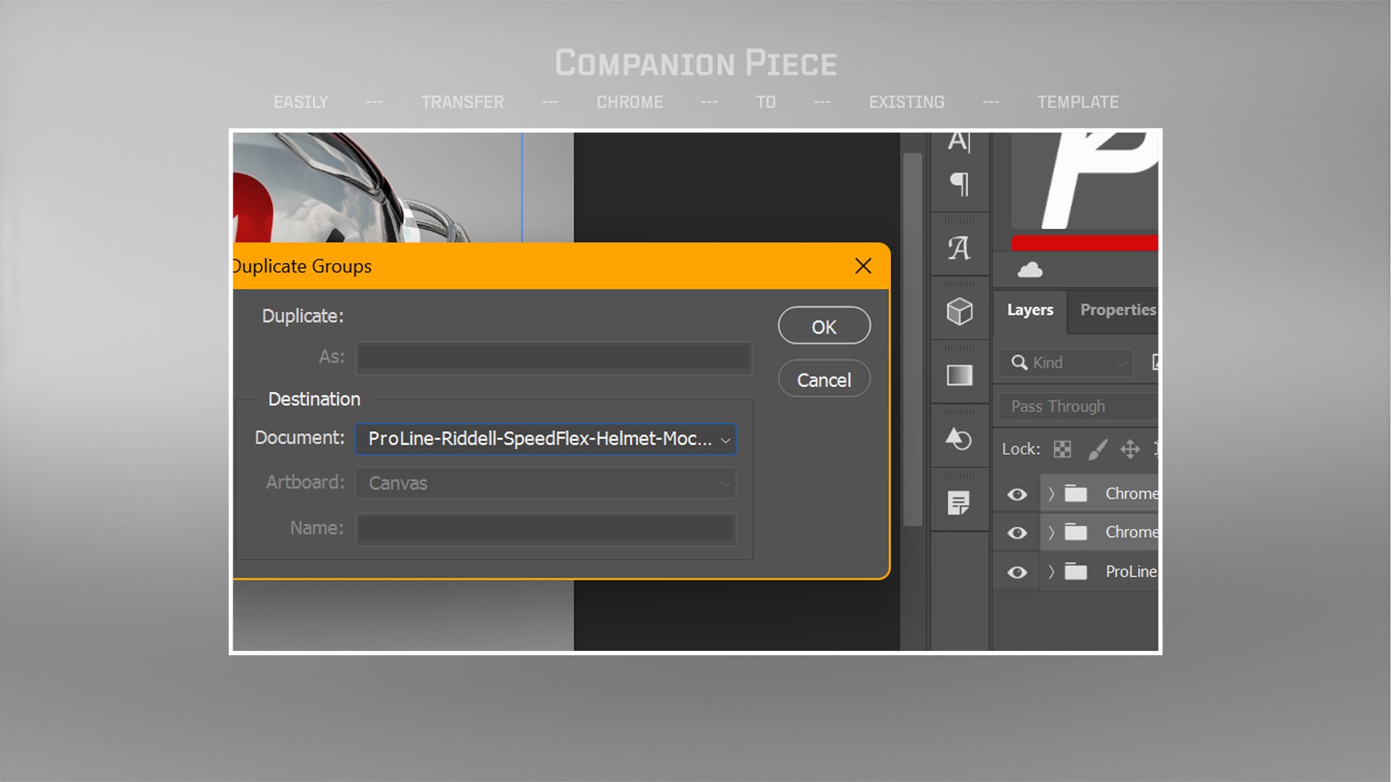
Task: Click the Creative Cloud libraries cloud icon
Action: pos(1029,270)
